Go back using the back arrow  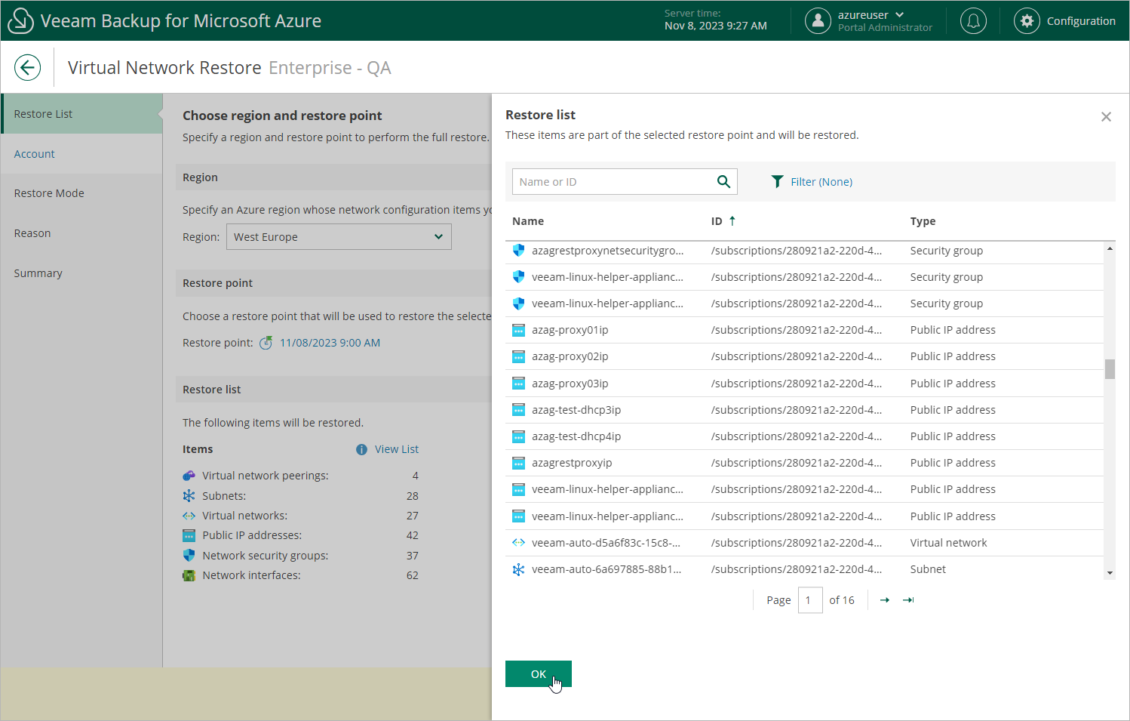(x=27, y=67)
